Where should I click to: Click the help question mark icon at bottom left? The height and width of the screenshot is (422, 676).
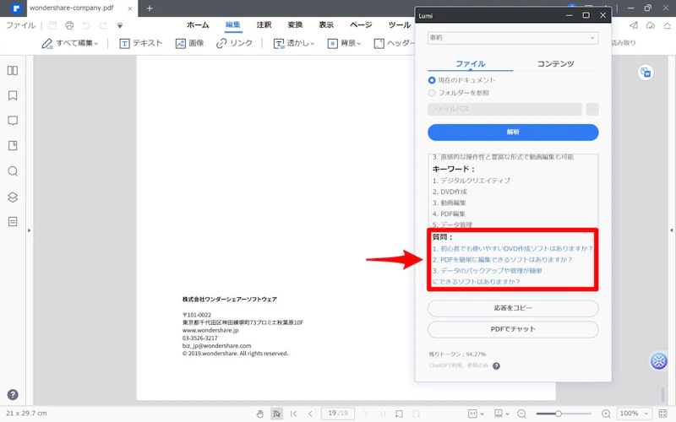13,394
